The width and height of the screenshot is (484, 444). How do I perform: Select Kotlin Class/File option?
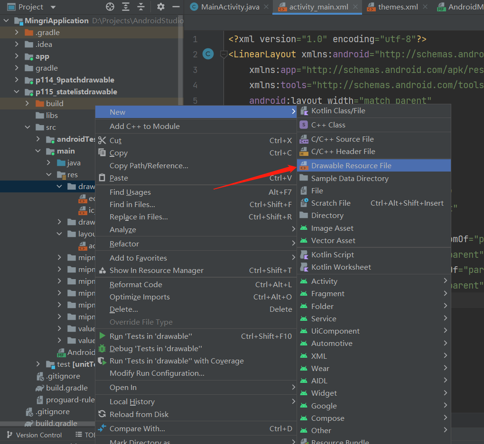point(338,111)
